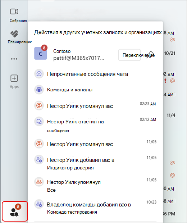Click the pin icon next to Contoso

(150, 55)
